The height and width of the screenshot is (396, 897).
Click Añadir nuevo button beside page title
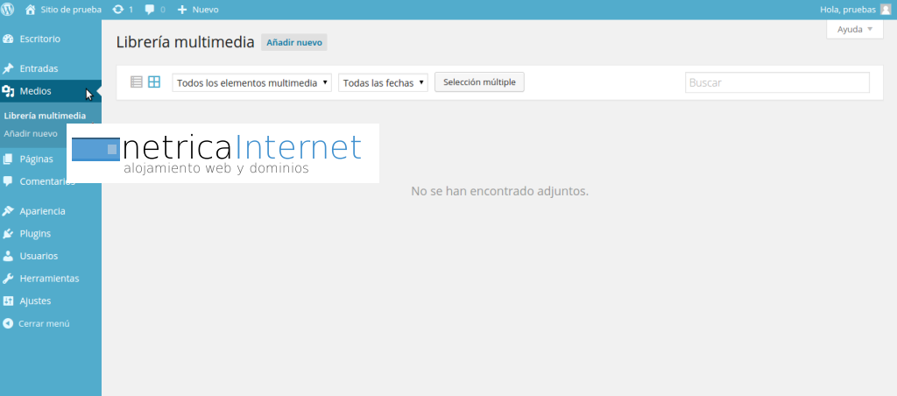294,42
